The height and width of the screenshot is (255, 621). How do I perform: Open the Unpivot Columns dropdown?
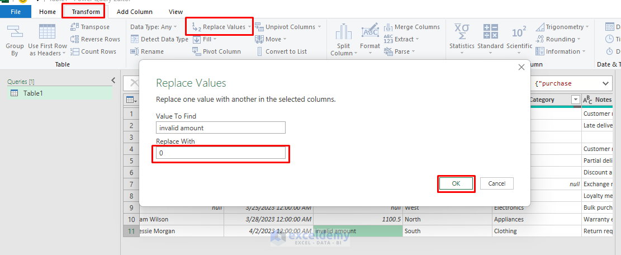click(x=288, y=27)
